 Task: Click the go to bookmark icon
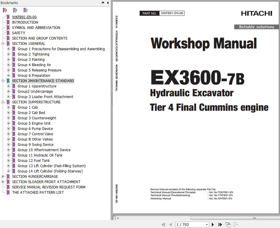click(25, 10)
